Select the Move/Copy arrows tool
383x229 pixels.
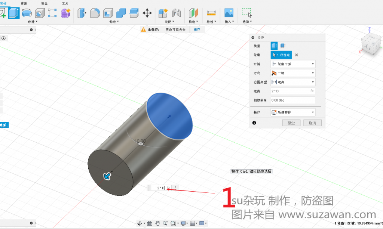click(x=147, y=13)
